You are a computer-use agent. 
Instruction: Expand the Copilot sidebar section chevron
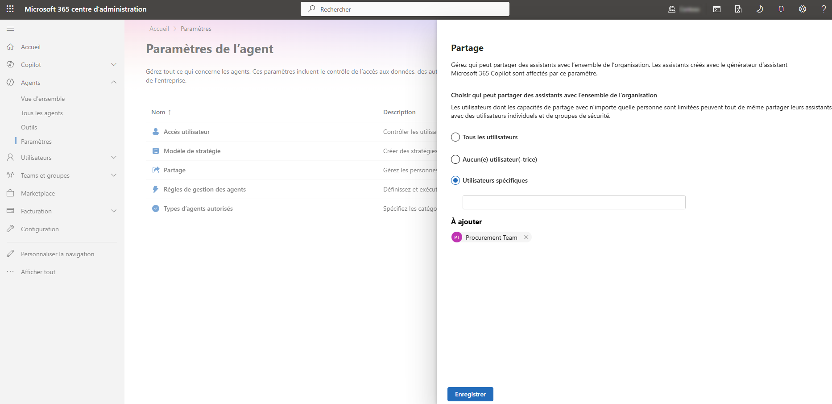(114, 65)
